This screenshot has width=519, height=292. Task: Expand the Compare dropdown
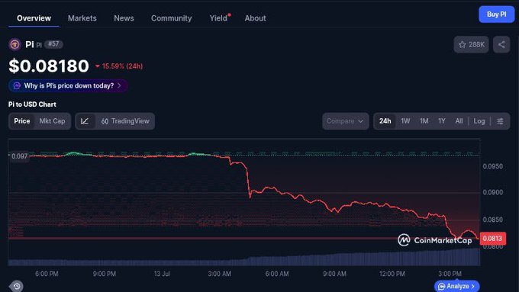tap(345, 121)
